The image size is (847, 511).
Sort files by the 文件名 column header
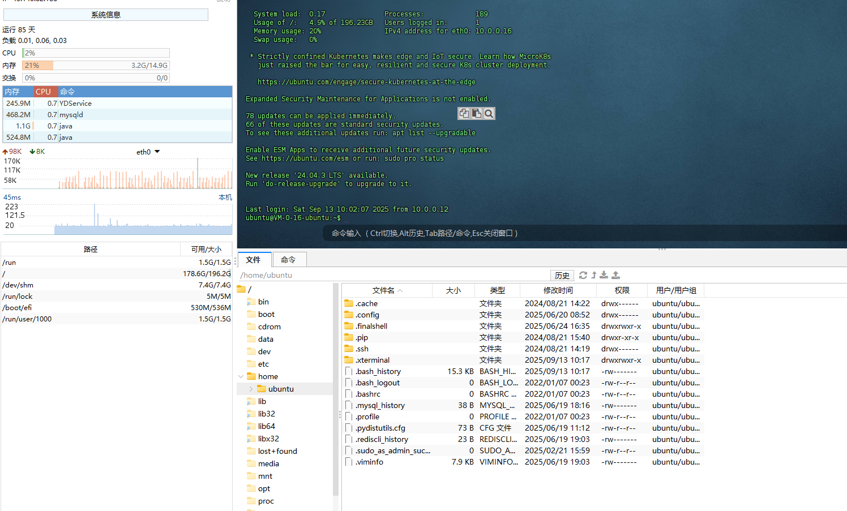click(x=387, y=290)
